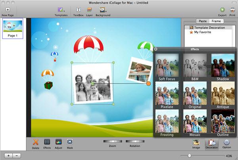
Task: Switch to the Frame tab
Action: pyautogui.click(x=216, y=21)
